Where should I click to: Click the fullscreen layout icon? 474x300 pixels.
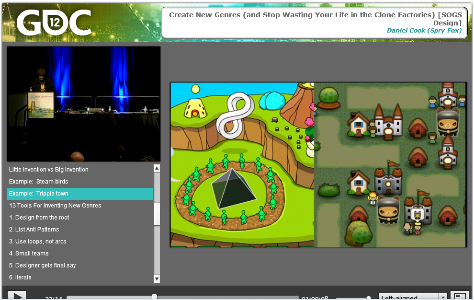[x=460, y=296]
